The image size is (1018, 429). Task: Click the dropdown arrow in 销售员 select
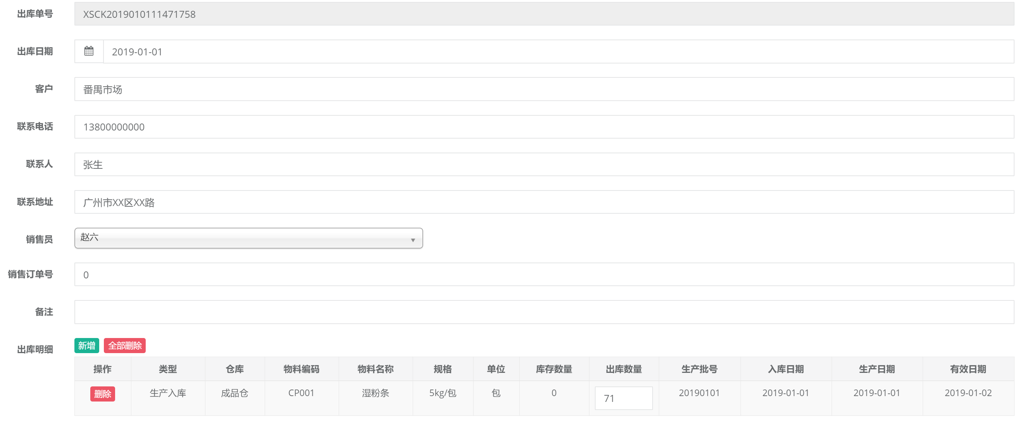(413, 240)
